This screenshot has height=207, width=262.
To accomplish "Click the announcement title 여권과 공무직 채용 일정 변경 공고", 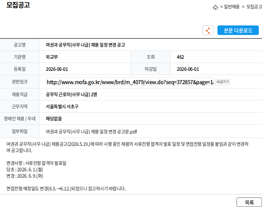I will (86, 45).
